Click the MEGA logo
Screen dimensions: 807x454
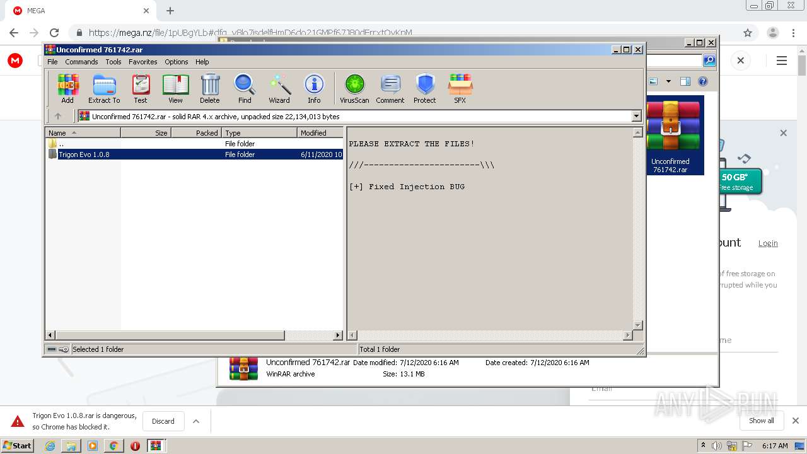tap(15, 61)
